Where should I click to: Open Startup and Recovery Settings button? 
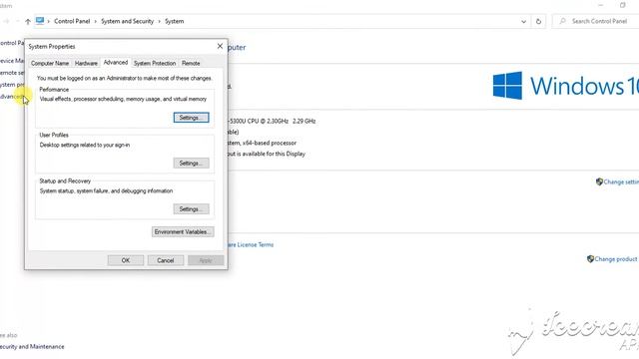[191, 209]
